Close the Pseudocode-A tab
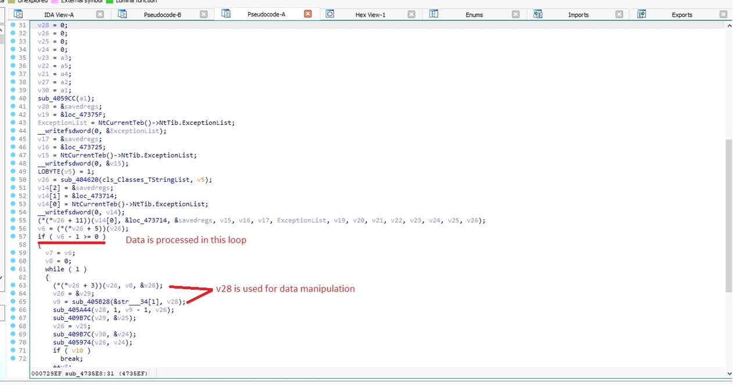733x385 pixels. pos(307,15)
